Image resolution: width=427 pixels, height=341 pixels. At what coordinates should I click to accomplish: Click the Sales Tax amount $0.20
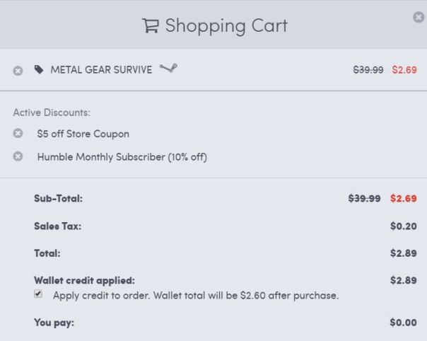(403, 226)
